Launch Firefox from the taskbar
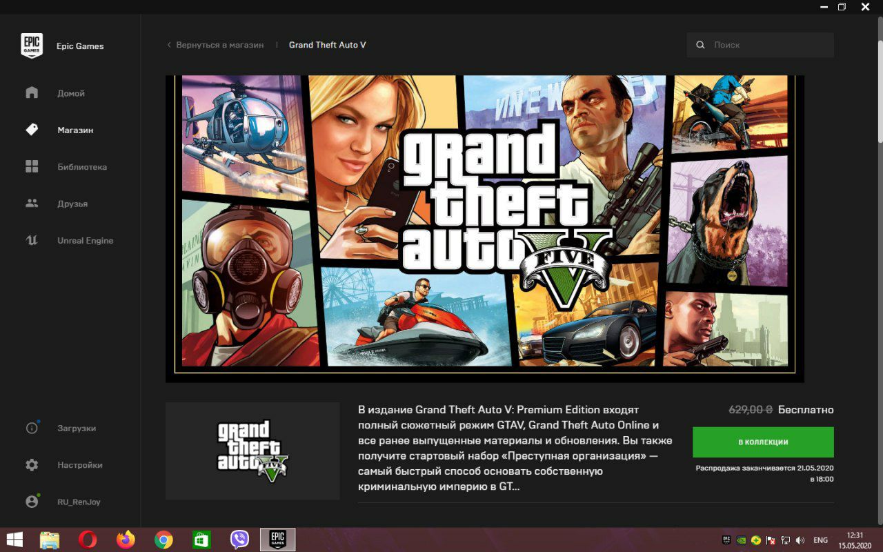Image resolution: width=883 pixels, height=552 pixels. click(126, 540)
